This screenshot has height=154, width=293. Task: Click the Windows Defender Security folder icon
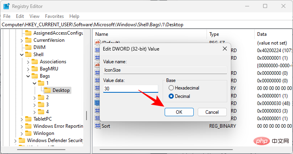point(22,140)
